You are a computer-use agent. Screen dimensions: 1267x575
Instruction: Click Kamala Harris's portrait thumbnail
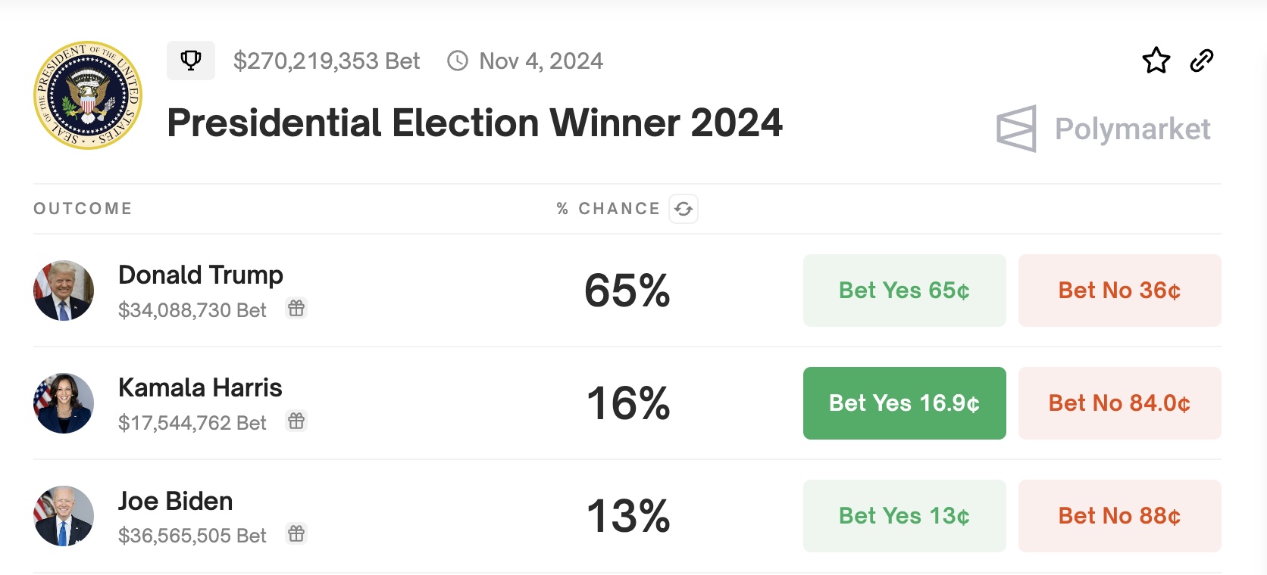pyautogui.click(x=64, y=403)
